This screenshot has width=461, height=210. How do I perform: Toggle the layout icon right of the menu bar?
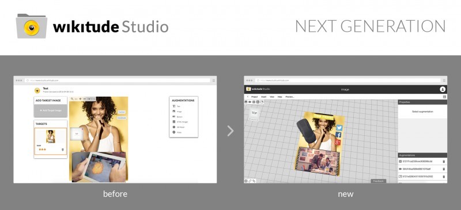(x=444, y=97)
